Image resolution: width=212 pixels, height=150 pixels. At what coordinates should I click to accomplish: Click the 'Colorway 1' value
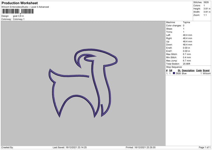pyautogui.click(x=19, y=19)
